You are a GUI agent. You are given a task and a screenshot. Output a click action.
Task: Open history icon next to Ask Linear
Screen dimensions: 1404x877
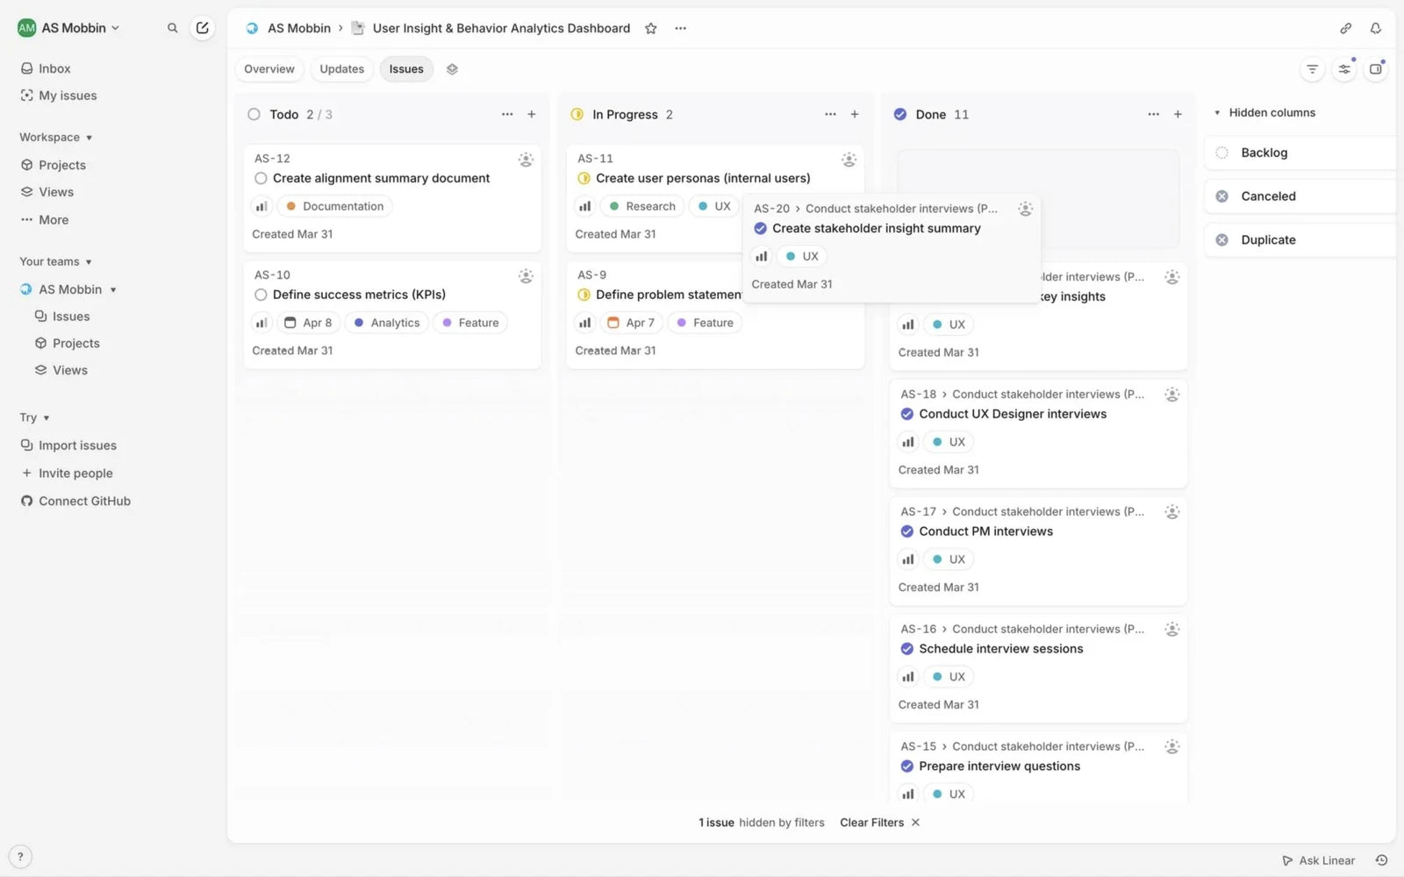point(1381,860)
